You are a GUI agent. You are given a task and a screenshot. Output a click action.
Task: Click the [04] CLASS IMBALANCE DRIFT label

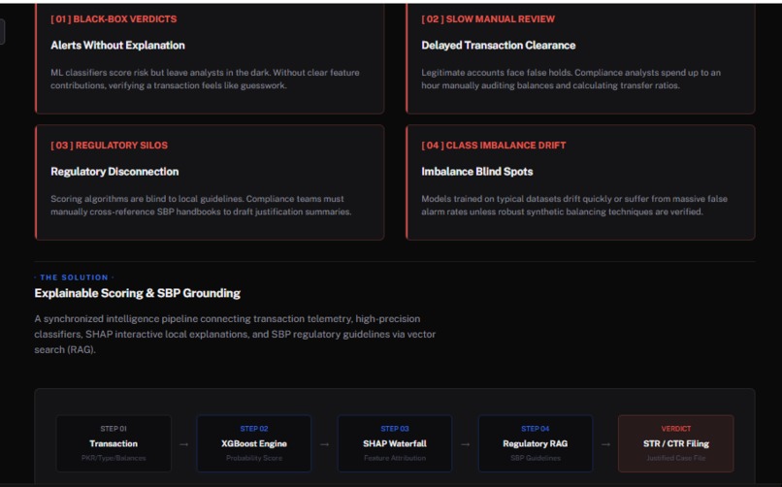pyautogui.click(x=494, y=146)
